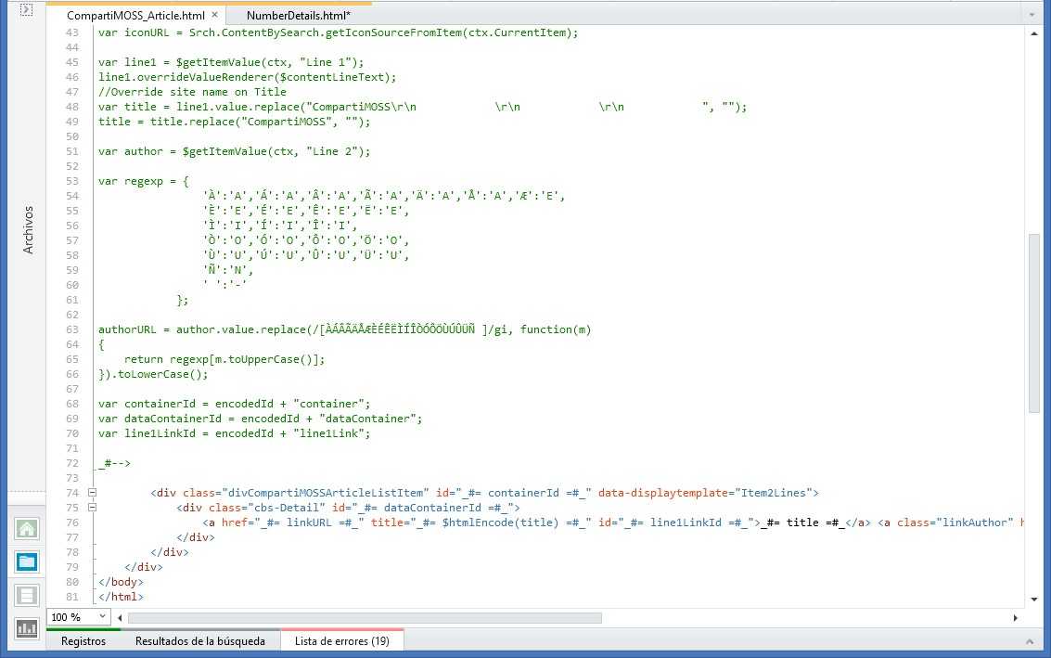Click line 'title = title.replace("CompartiMOSS"'
This screenshot has width=1051, height=658.
[234, 122]
